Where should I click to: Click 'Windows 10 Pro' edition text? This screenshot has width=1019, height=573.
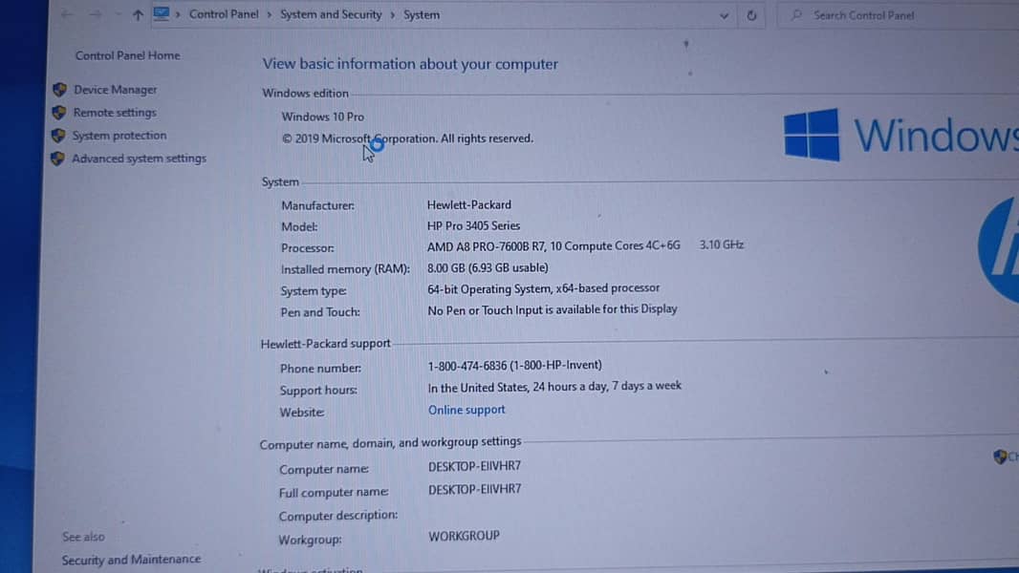[322, 117]
